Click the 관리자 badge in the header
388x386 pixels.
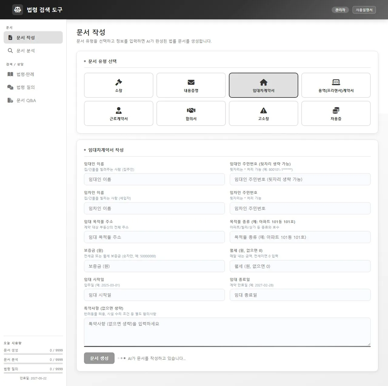(x=340, y=10)
